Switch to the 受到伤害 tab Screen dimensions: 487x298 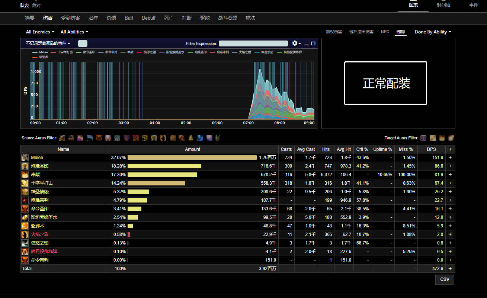(70, 18)
